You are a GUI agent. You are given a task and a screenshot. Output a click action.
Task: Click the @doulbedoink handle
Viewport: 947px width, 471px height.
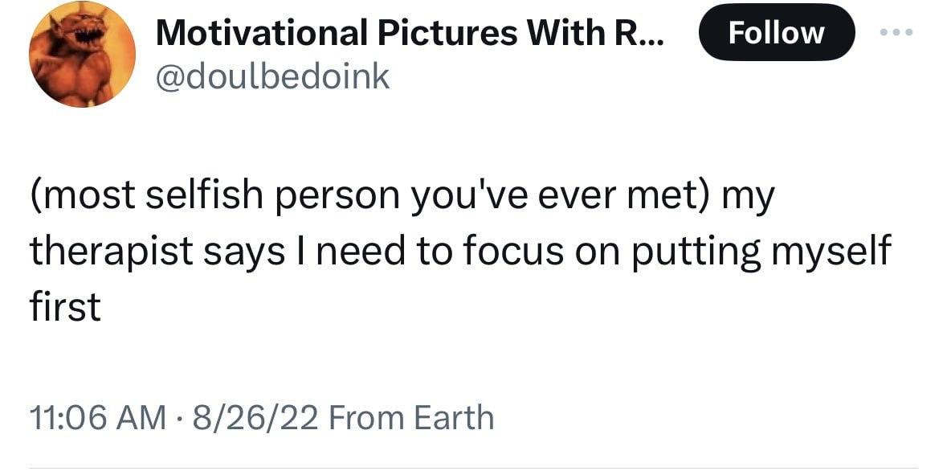pyautogui.click(x=272, y=76)
